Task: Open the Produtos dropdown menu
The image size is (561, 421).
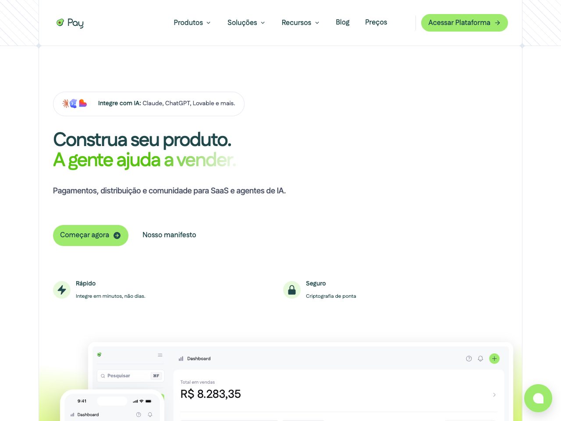Action: (192, 22)
